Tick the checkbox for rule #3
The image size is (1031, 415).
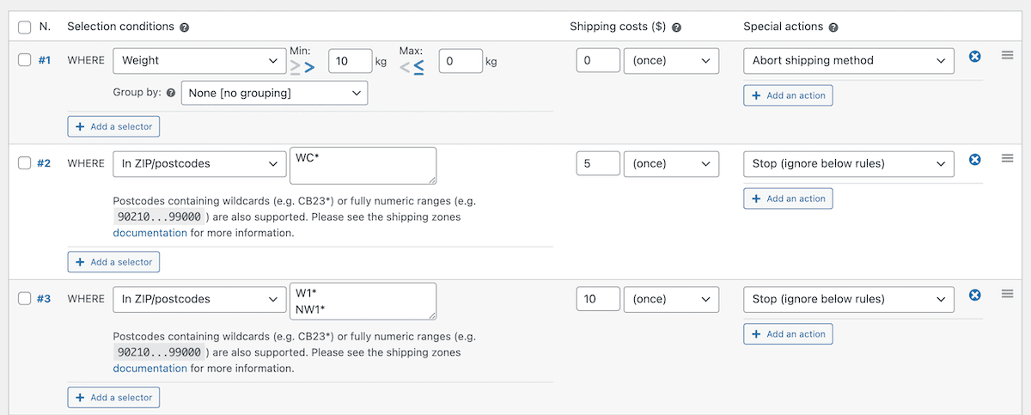25,299
